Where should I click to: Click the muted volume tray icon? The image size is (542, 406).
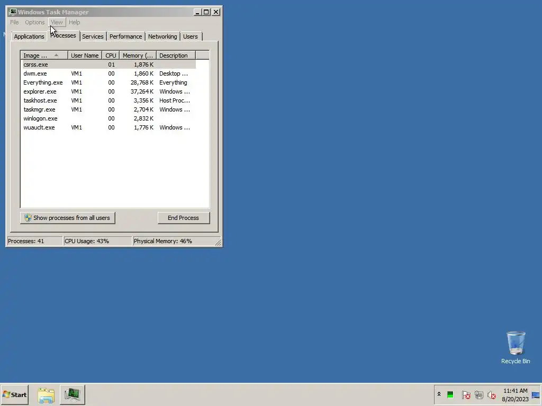point(492,394)
